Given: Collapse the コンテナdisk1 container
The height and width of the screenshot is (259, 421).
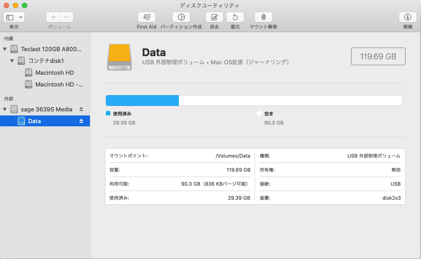Looking at the screenshot, I should [x=12, y=61].
